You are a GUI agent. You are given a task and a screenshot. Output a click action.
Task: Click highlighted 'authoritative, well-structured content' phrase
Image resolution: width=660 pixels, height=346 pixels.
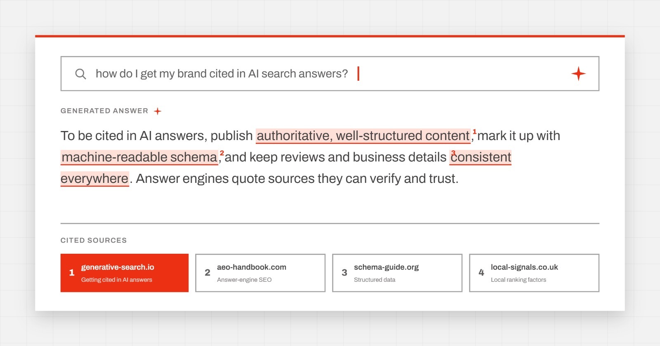pos(363,136)
